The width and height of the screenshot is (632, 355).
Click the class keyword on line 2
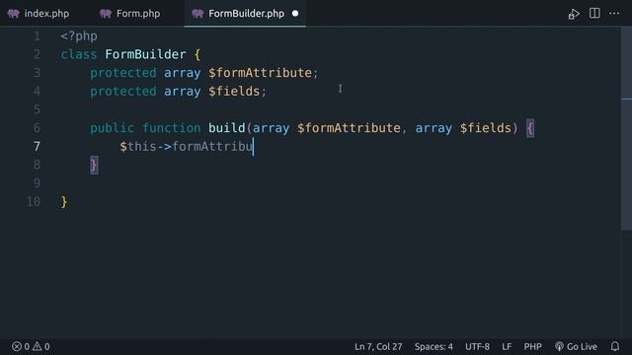(x=79, y=54)
